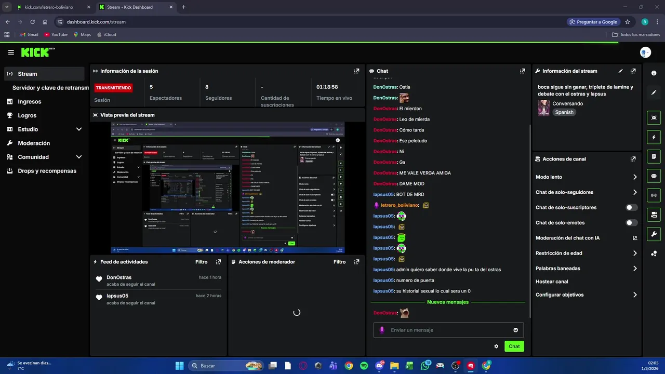Click the three-dots icon at the sidebar bottom

pos(654,253)
